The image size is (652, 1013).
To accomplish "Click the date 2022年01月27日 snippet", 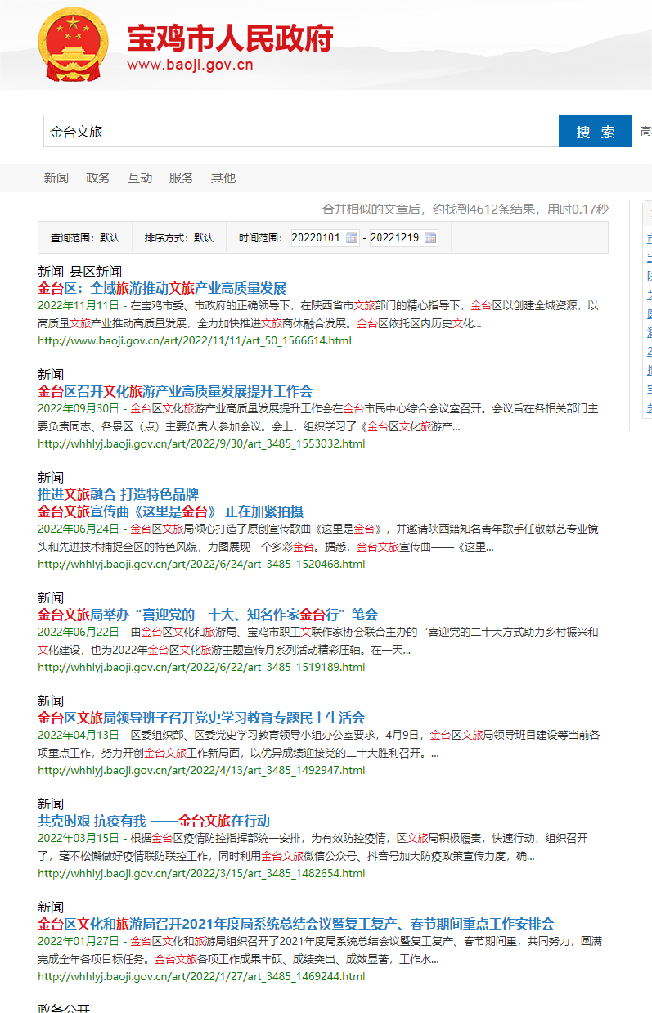I will click(78, 941).
